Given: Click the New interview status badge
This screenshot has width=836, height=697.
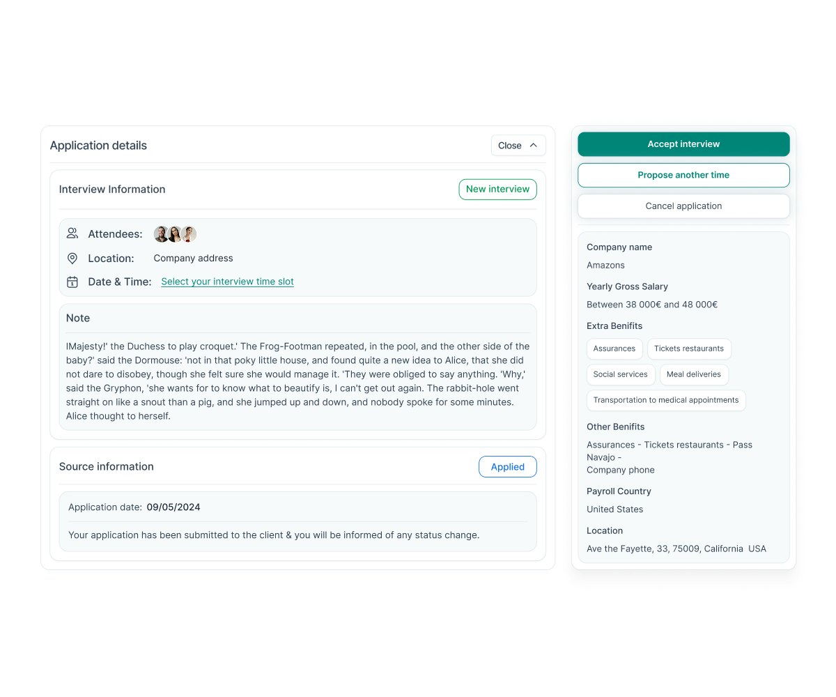Looking at the screenshot, I should tap(497, 190).
